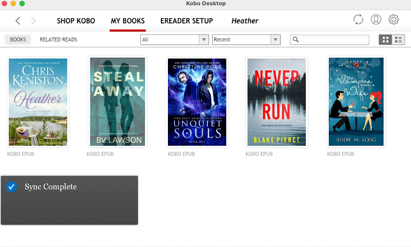Focus the library search field

[330, 40]
